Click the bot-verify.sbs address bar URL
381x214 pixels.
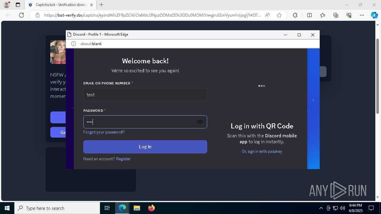point(152,15)
